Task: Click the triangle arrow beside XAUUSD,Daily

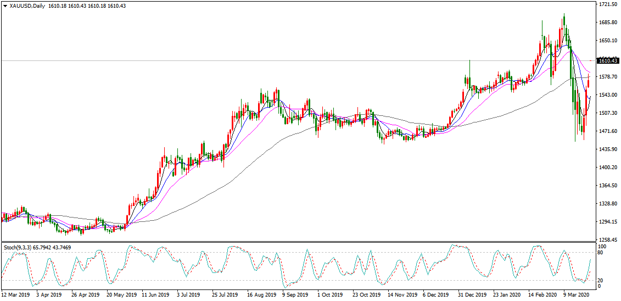Action: point(5,6)
